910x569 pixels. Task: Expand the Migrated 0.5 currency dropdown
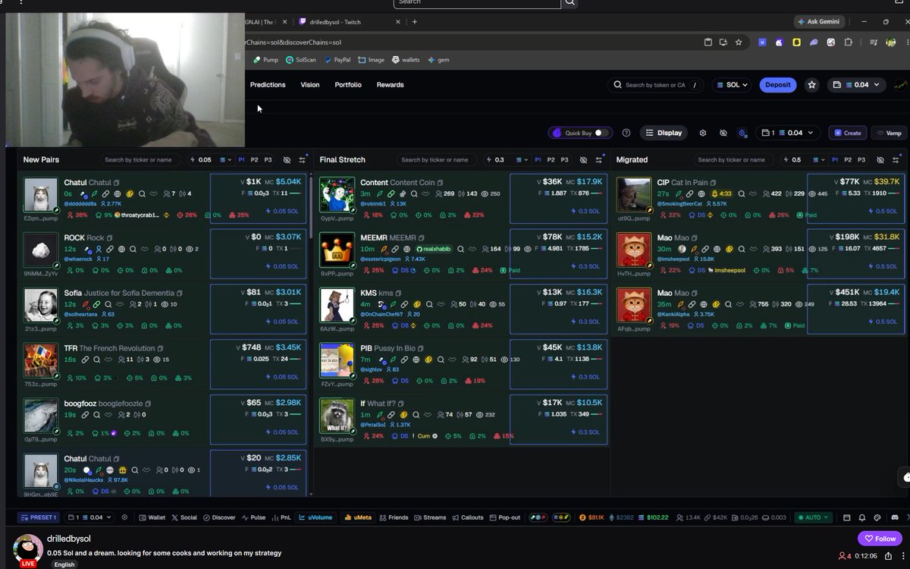(819, 160)
